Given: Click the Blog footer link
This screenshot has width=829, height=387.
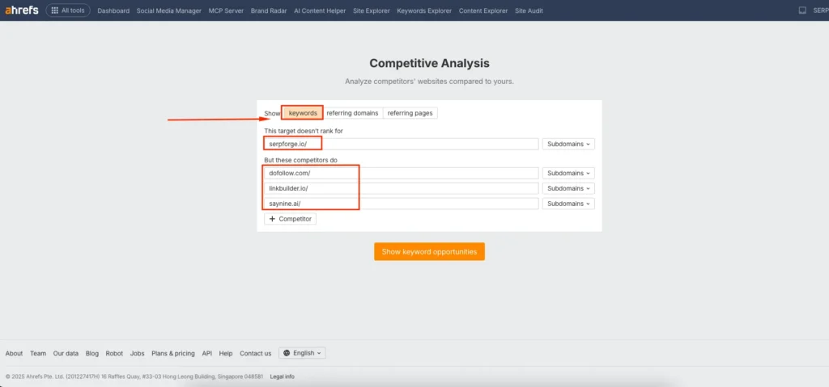Looking at the screenshot, I should coord(92,353).
